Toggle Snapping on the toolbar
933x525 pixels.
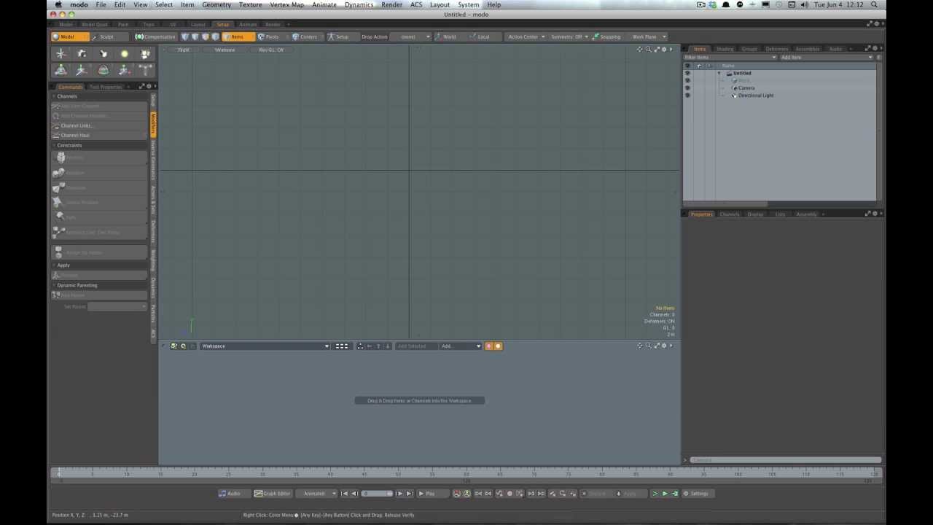coord(606,36)
